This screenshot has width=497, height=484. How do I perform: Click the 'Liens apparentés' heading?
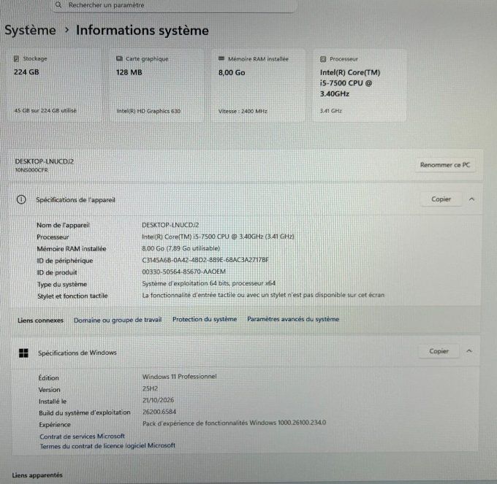coord(37,475)
